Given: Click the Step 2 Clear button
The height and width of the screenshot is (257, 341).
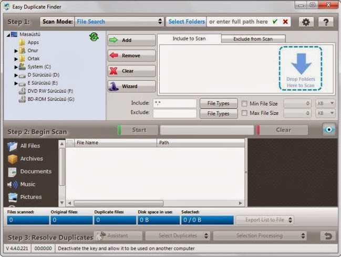Looking at the screenshot, I should 282,130.
